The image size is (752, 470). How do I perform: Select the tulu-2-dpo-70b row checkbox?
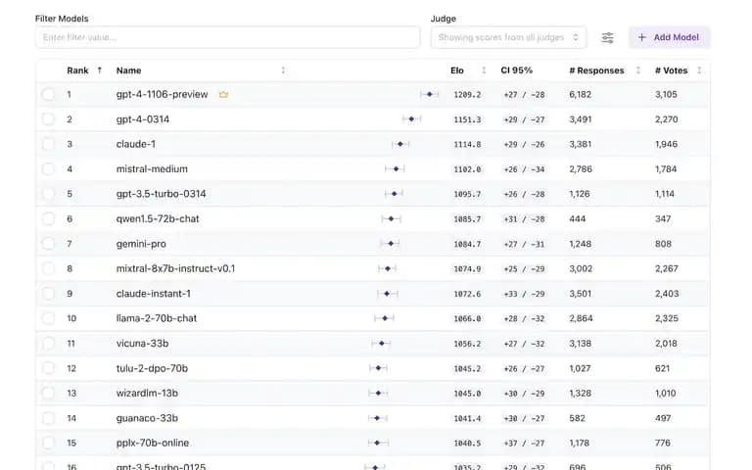[x=48, y=368]
